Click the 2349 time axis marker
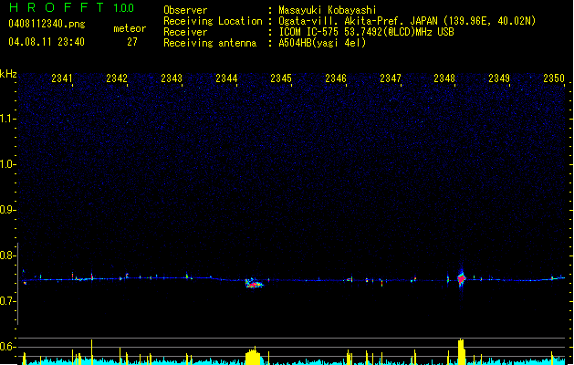Viewport: 574px width, 365px height. point(499,78)
